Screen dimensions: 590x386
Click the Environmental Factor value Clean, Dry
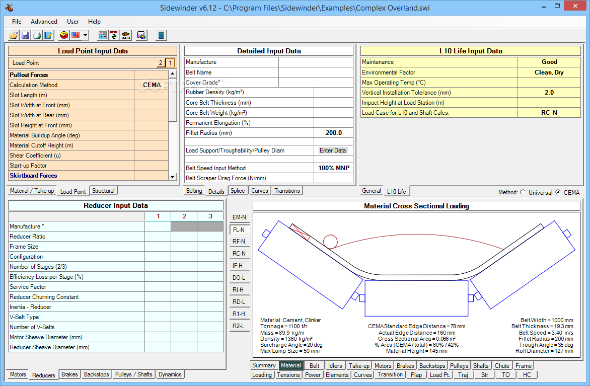[549, 72]
